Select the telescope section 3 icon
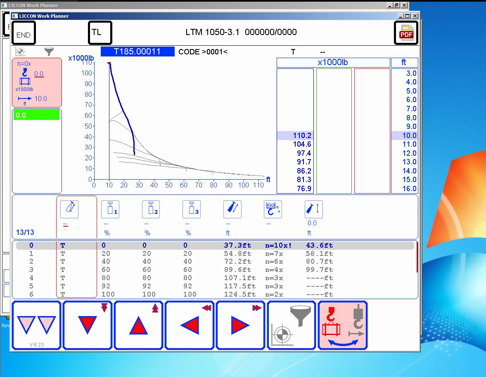The height and width of the screenshot is (377, 486). pos(191,209)
